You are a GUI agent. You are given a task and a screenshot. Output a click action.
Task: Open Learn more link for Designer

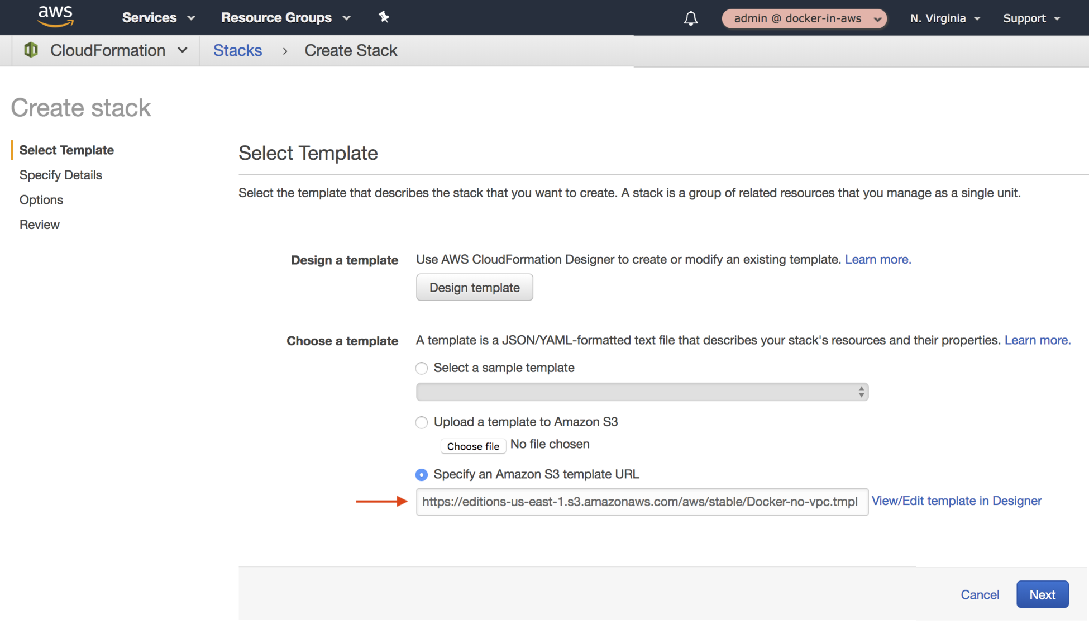click(878, 259)
